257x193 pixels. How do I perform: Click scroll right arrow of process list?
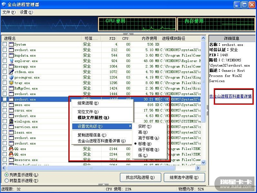(198, 168)
